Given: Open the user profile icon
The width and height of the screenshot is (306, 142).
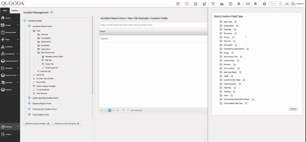Looking at the screenshot, I should tap(293, 3).
